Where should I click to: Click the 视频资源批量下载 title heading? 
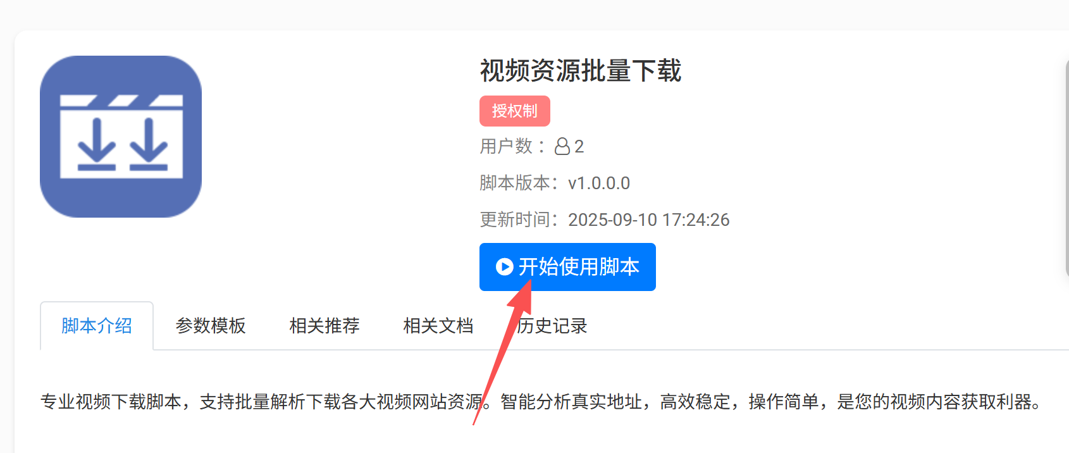[581, 70]
